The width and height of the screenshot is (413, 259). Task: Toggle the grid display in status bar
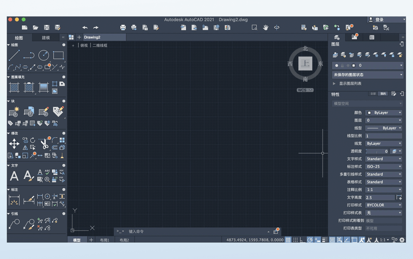[288, 240]
